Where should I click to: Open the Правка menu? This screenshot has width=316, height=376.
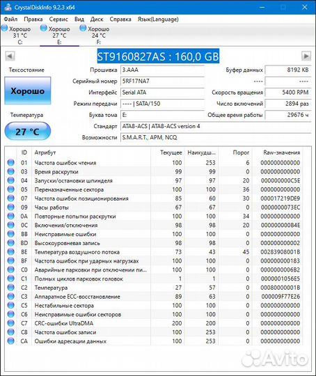click(x=33, y=19)
